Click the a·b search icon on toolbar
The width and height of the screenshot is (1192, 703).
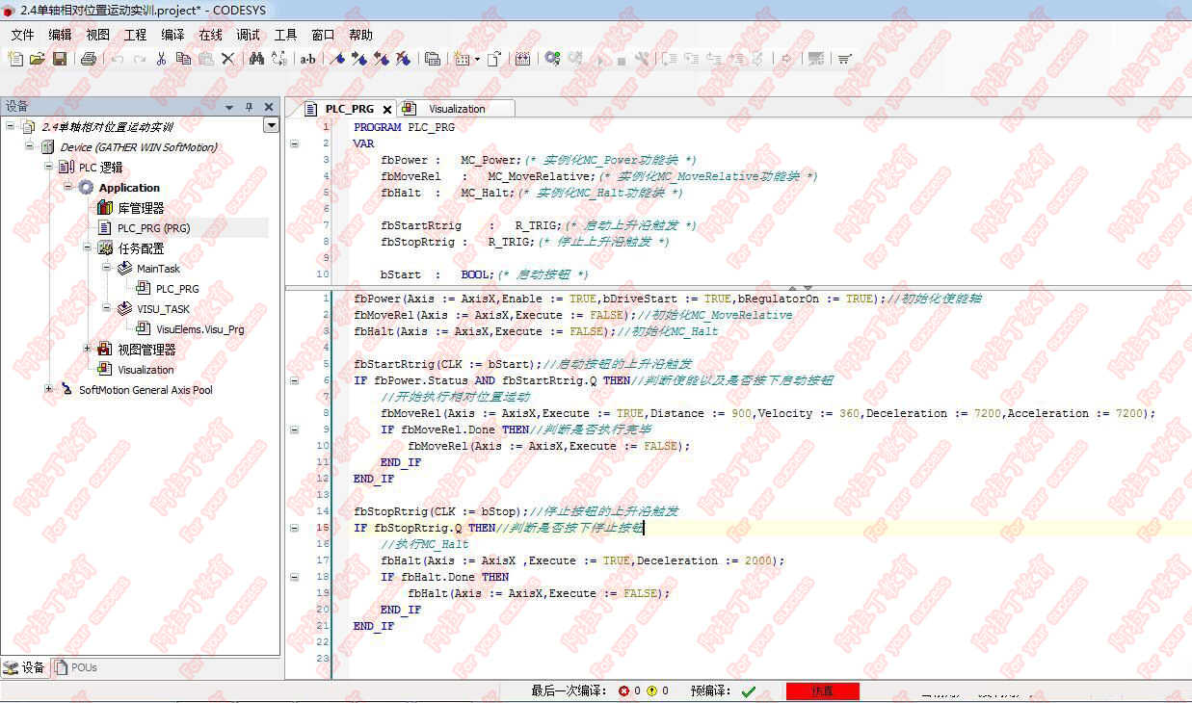coord(306,59)
